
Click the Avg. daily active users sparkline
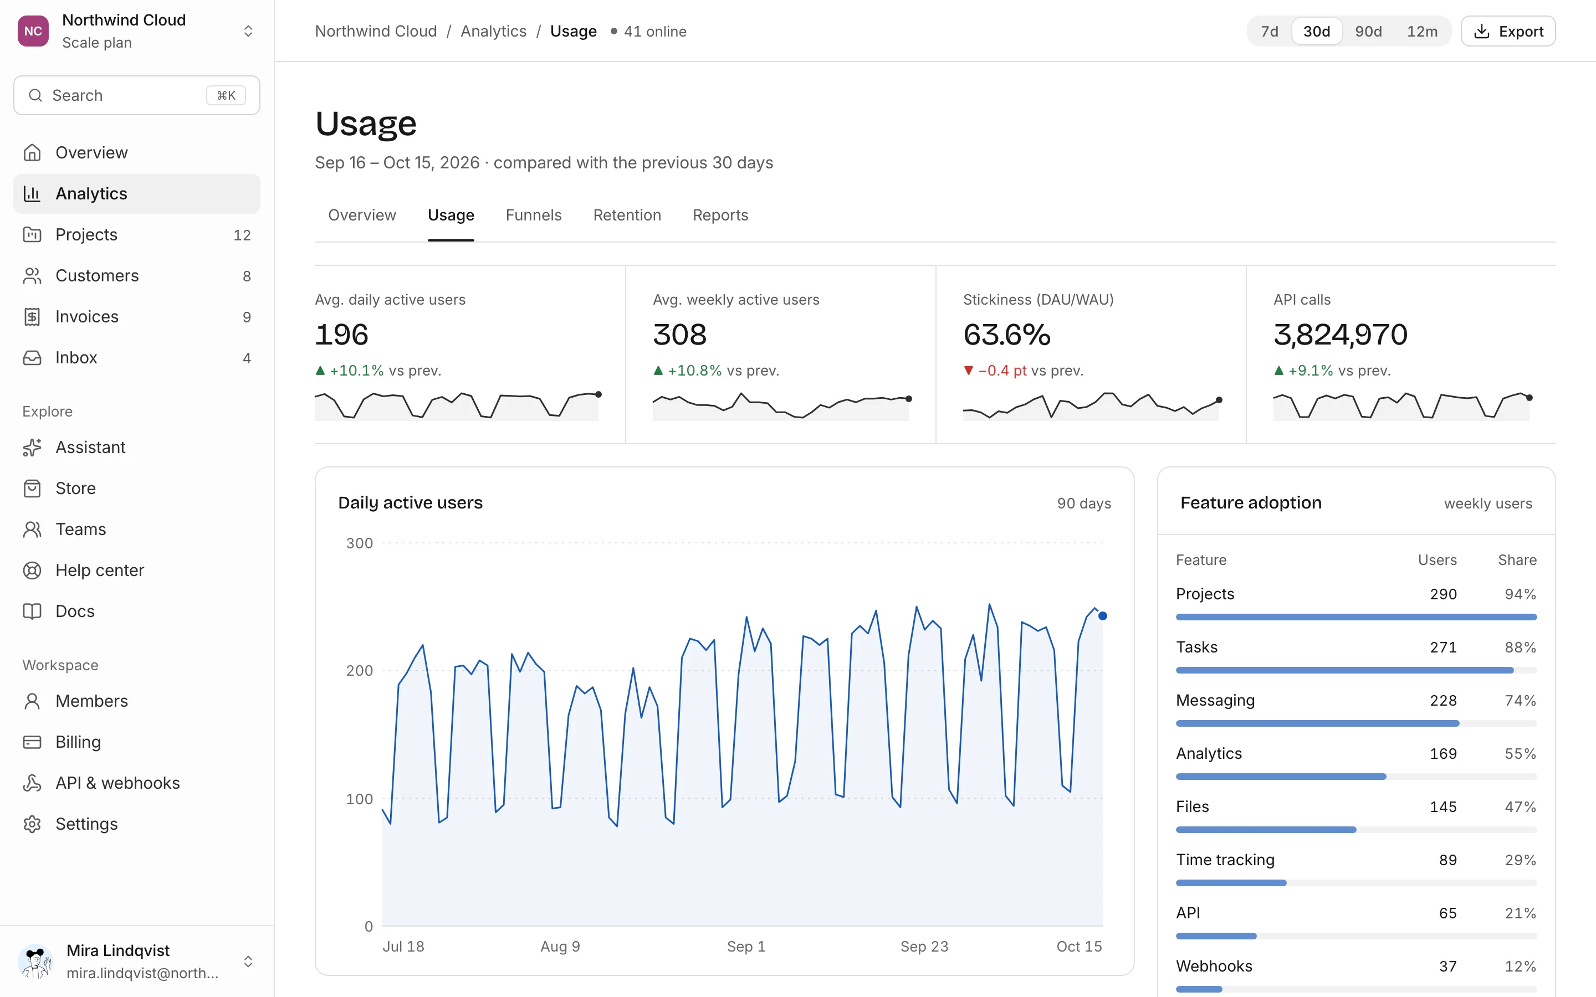click(458, 405)
